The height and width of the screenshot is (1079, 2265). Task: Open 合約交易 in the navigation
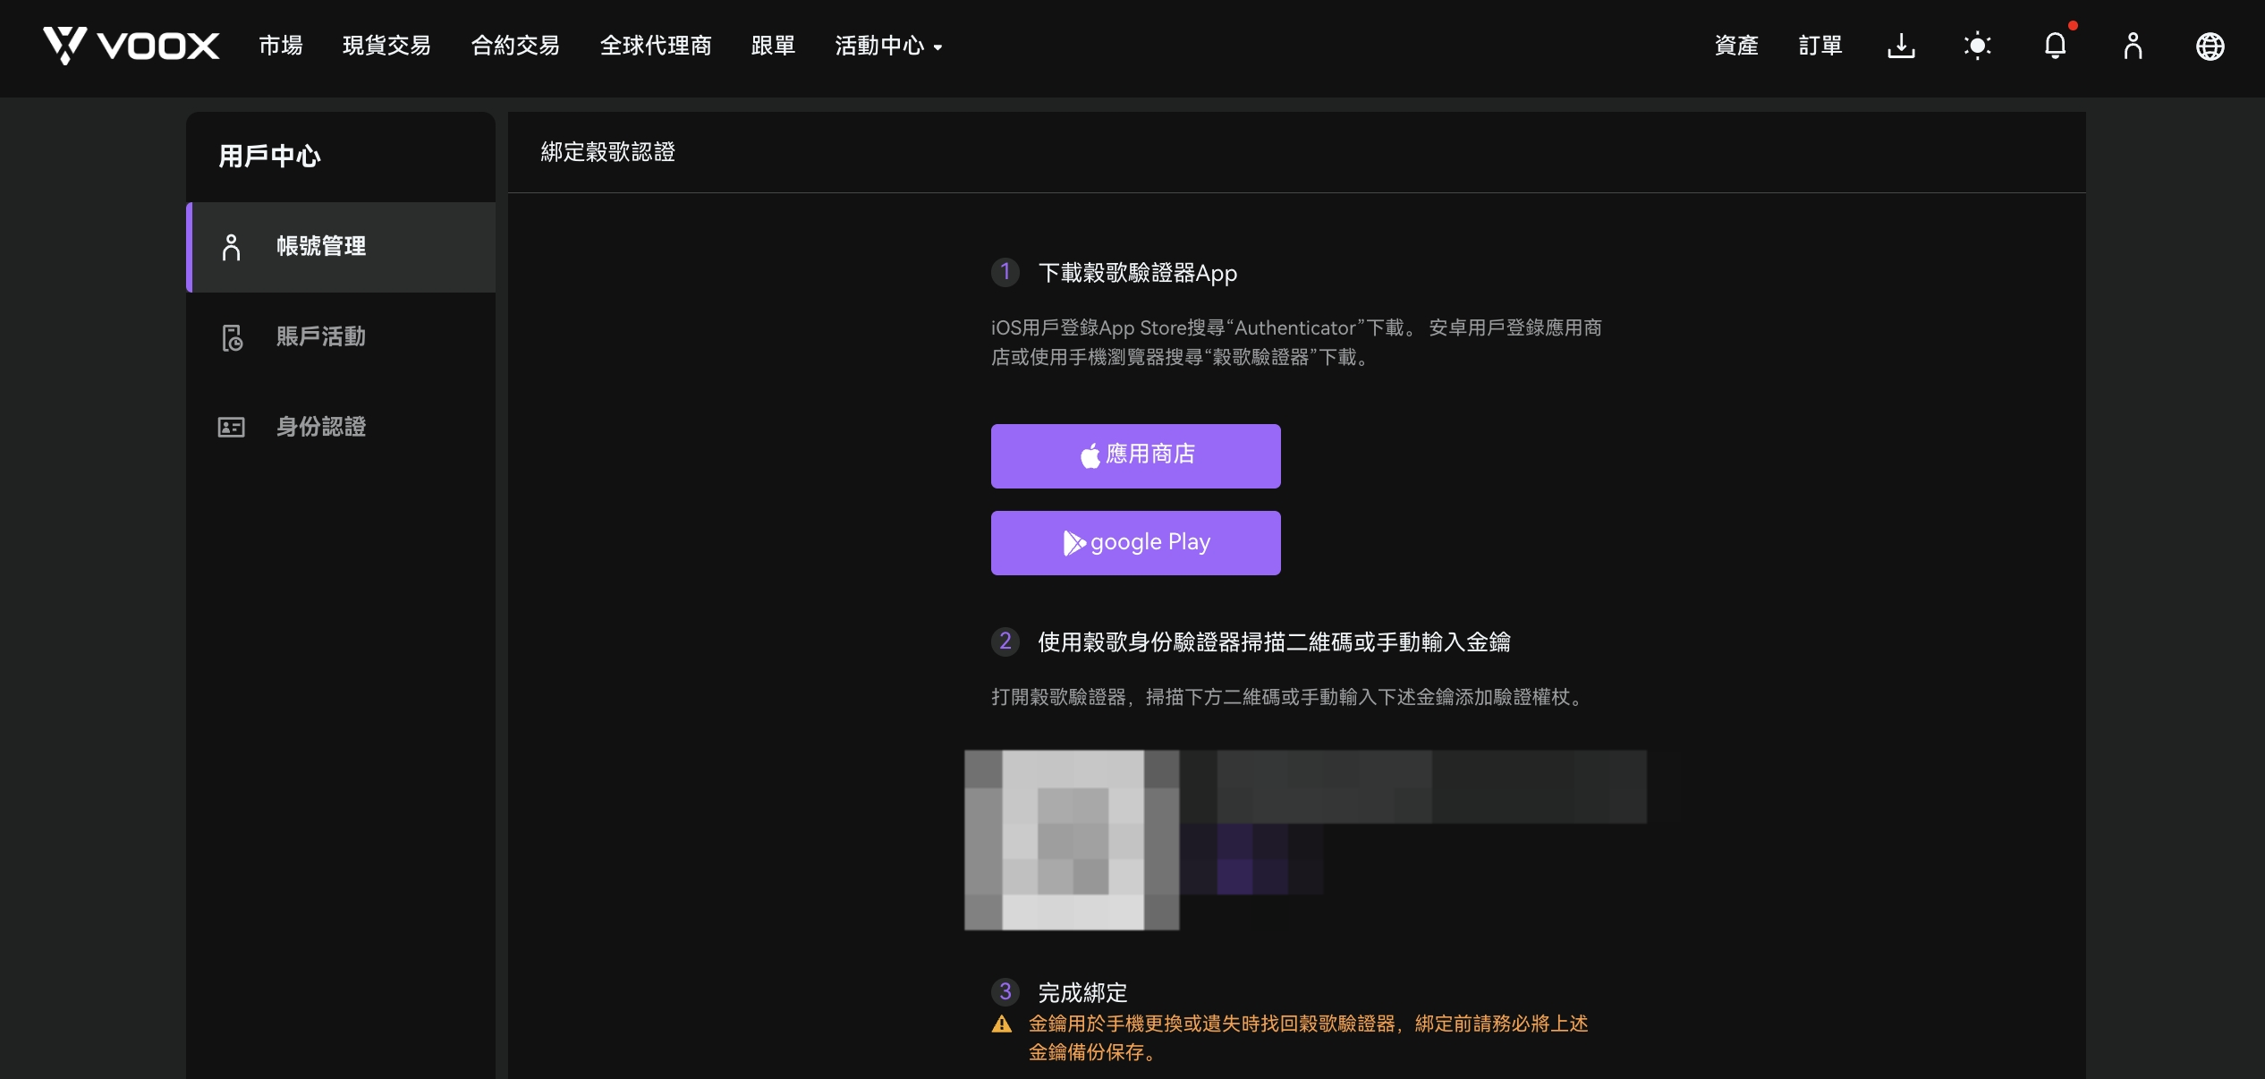(x=515, y=46)
